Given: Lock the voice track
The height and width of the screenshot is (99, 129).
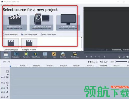Looking at the screenshot, I should [x=4, y=97].
